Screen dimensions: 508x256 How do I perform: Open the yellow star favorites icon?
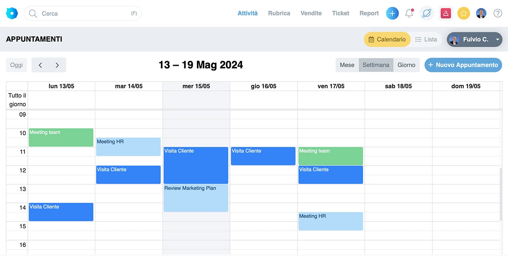coord(464,13)
